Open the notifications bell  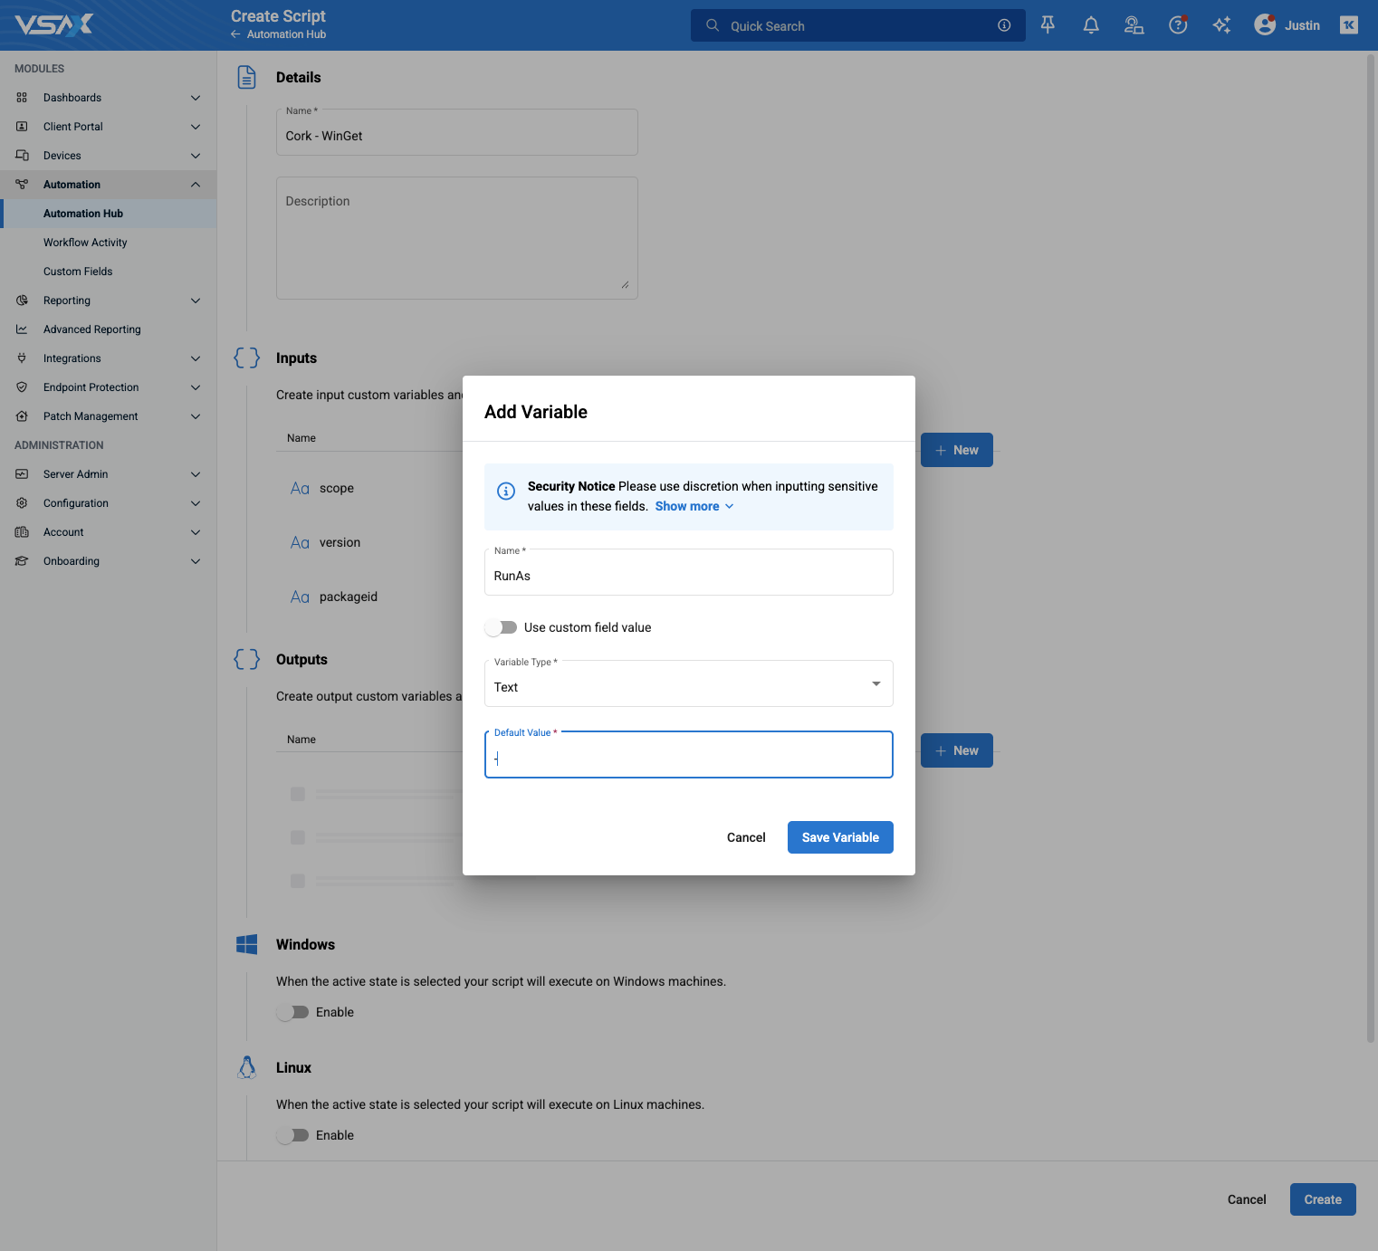pyautogui.click(x=1091, y=25)
